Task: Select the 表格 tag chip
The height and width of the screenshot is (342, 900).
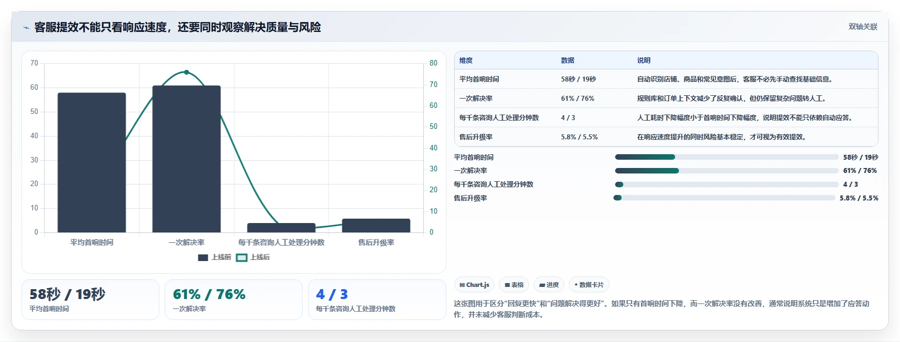Action: pyautogui.click(x=514, y=285)
